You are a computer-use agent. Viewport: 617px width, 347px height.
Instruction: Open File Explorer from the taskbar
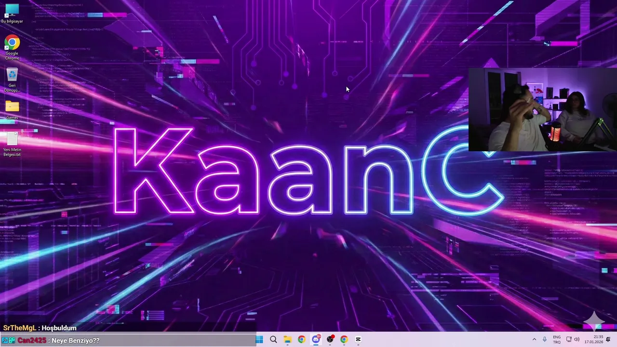[x=287, y=339]
